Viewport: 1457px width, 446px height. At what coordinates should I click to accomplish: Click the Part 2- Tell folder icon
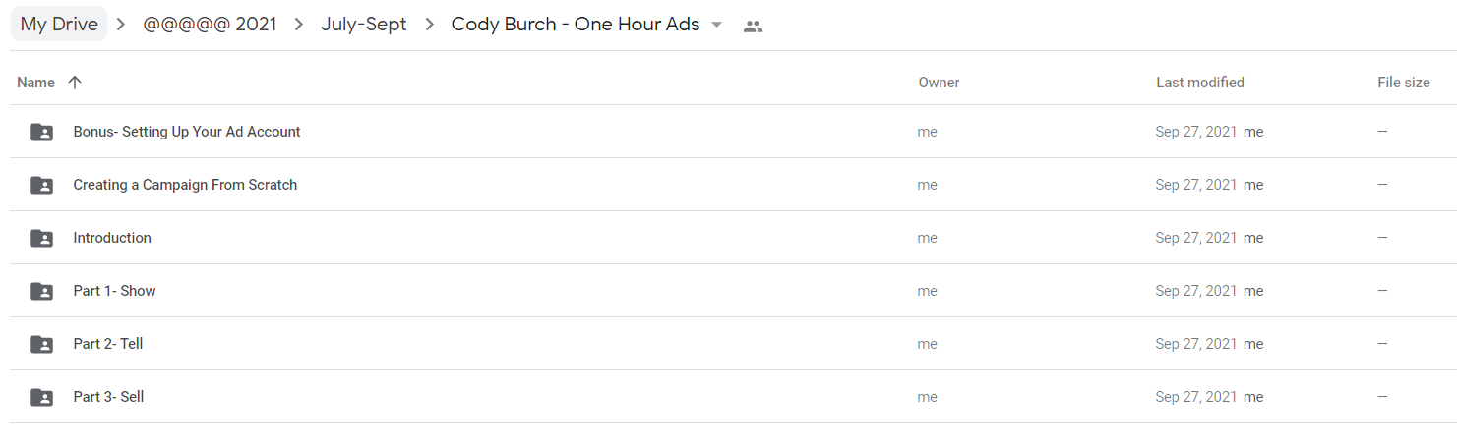point(41,344)
